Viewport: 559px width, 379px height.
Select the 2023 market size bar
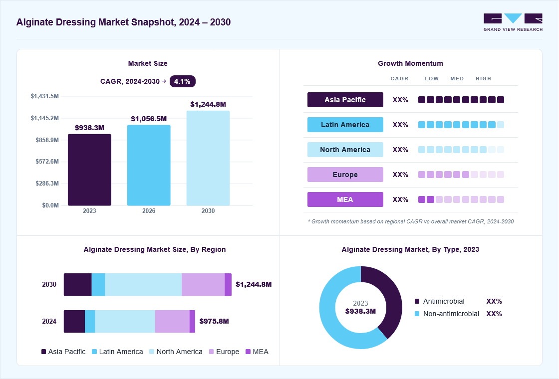(89, 170)
